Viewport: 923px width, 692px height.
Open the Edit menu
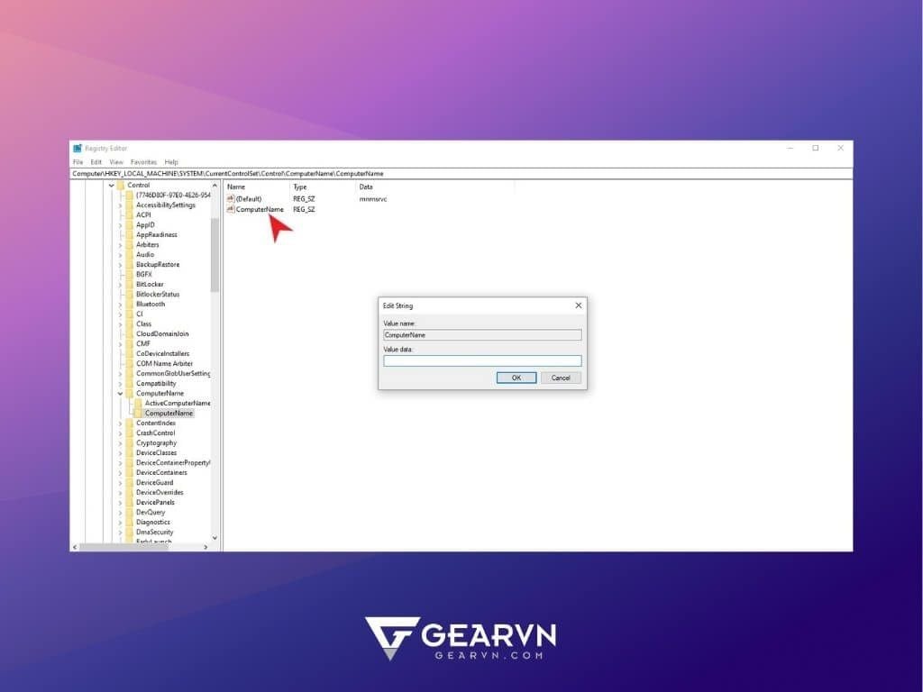[x=96, y=161]
